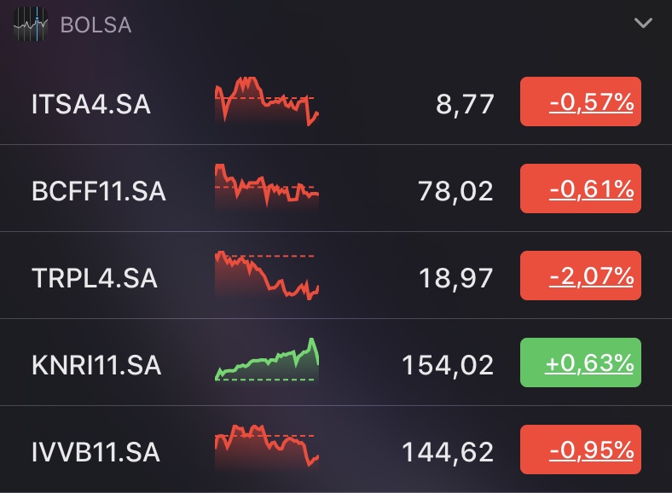Viewport: 672px width, 493px height.
Task: Toggle the IVVB11.SA -0,95% change badge
Action: (580, 449)
